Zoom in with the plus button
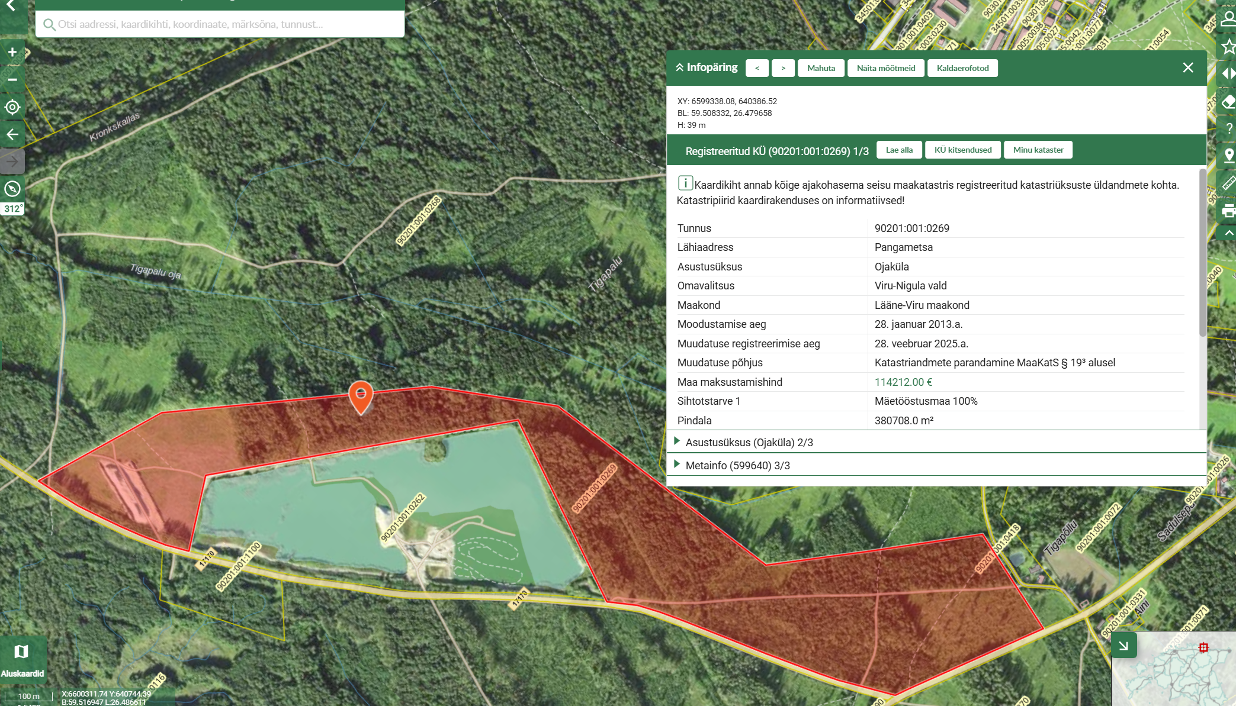This screenshot has width=1236, height=706. point(12,52)
